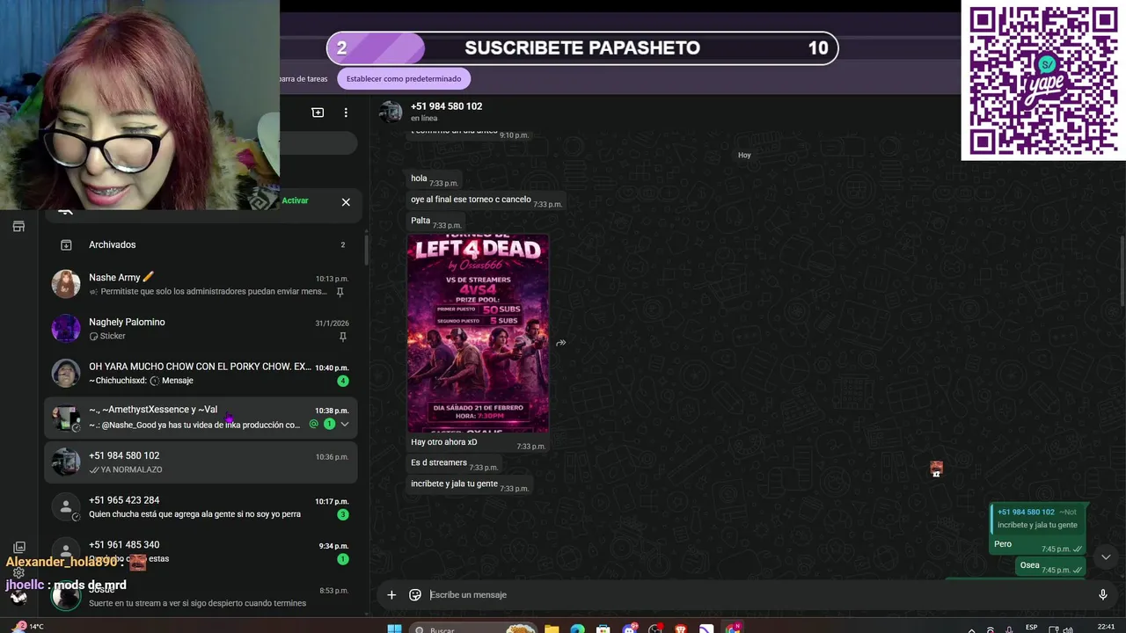The width and height of the screenshot is (1126, 633).
Task: Click Nashe Army profile picture
Action: [x=66, y=284]
